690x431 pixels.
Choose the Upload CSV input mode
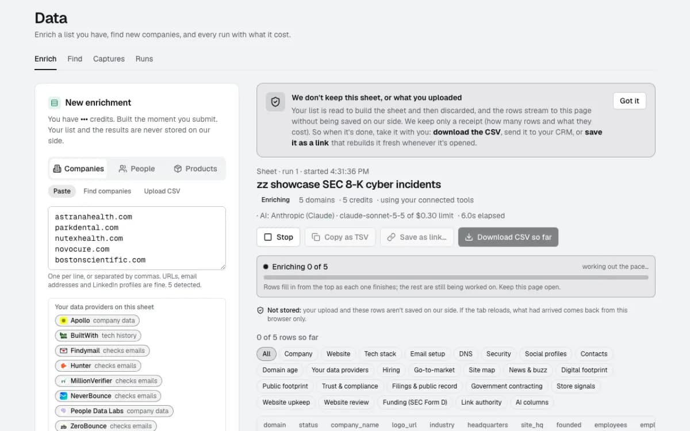click(162, 191)
